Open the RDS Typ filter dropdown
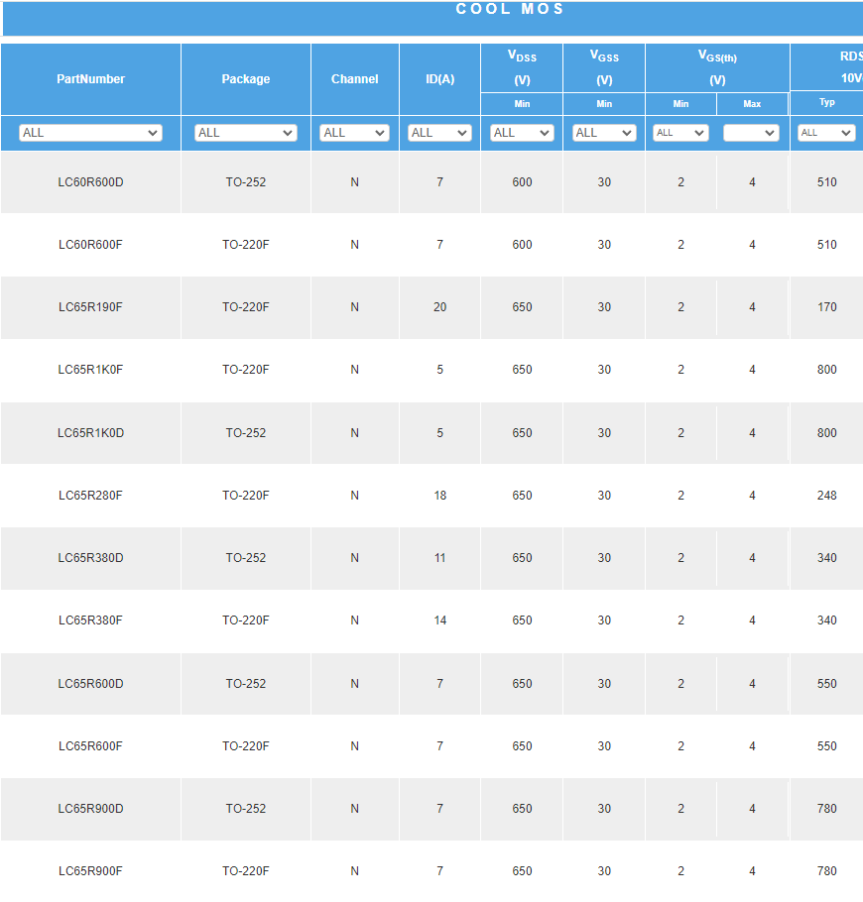 click(826, 133)
